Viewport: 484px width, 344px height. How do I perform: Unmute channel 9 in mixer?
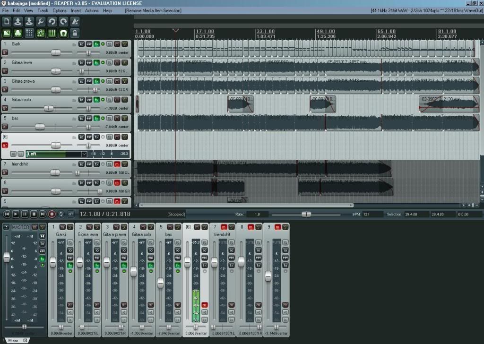[x=277, y=227]
